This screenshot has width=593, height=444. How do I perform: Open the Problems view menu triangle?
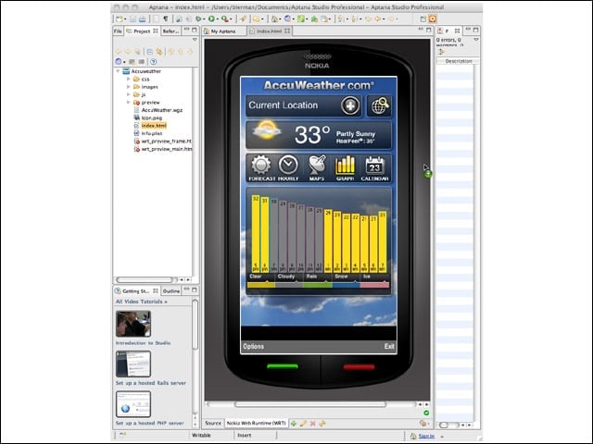click(x=476, y=40)
